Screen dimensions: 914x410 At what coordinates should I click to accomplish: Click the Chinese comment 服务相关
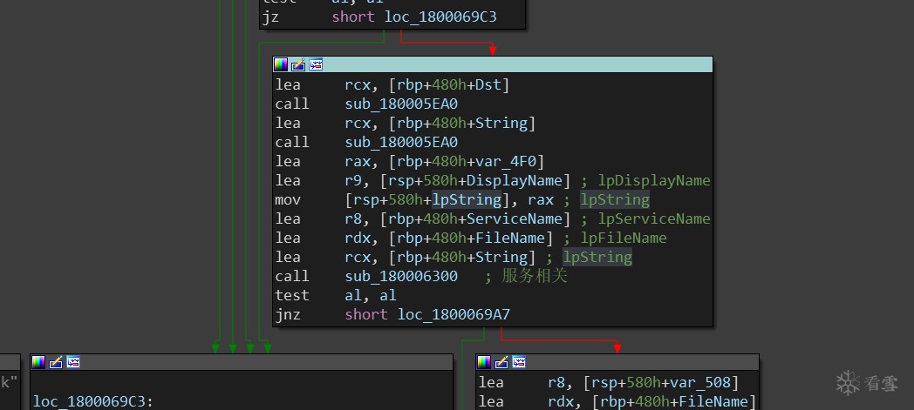[534, 276]
